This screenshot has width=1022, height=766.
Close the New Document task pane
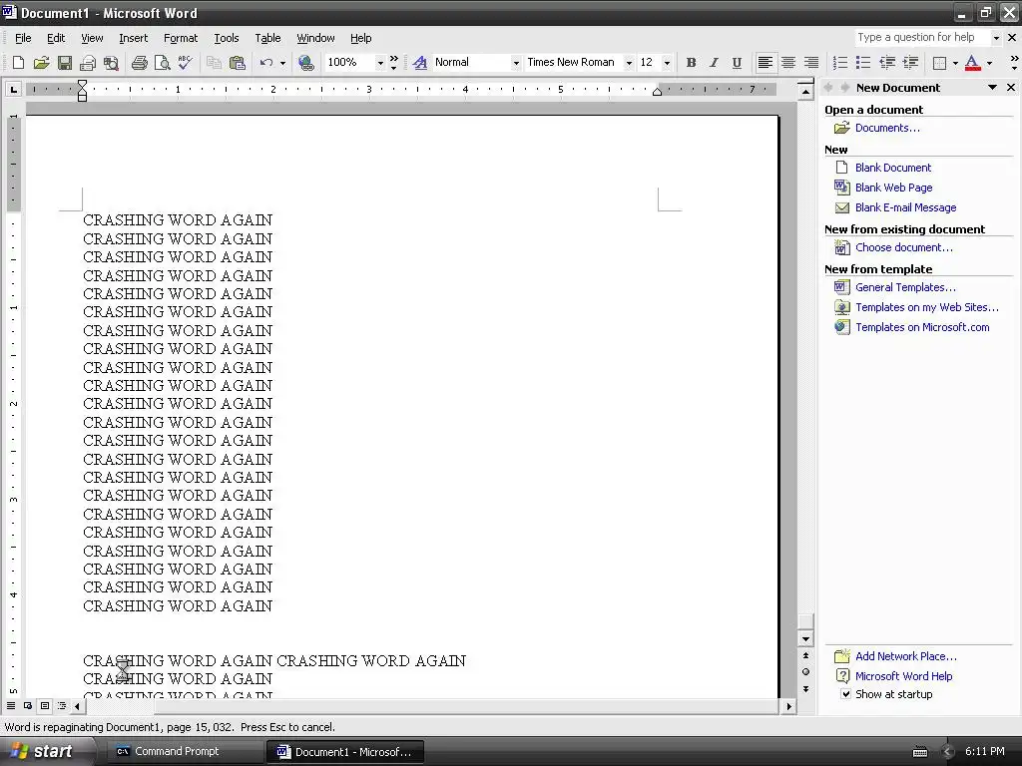(x=1011, y=88)
